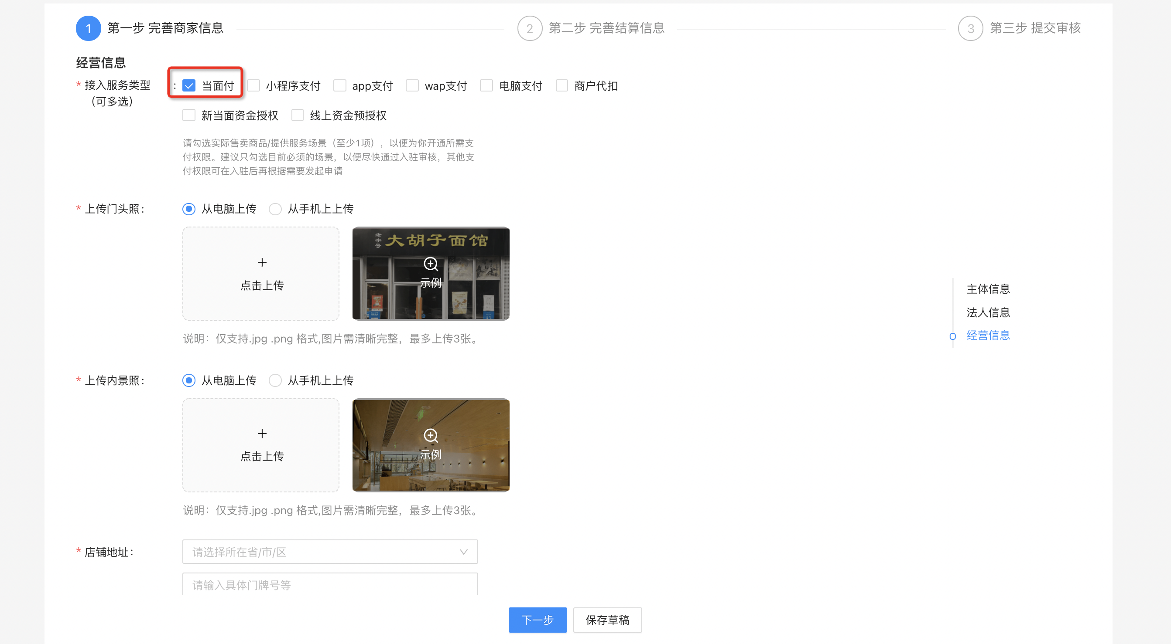Screen dimensions: 1171x644
Task: Open the province/city/district dropdown
Action: coord(329,552)
